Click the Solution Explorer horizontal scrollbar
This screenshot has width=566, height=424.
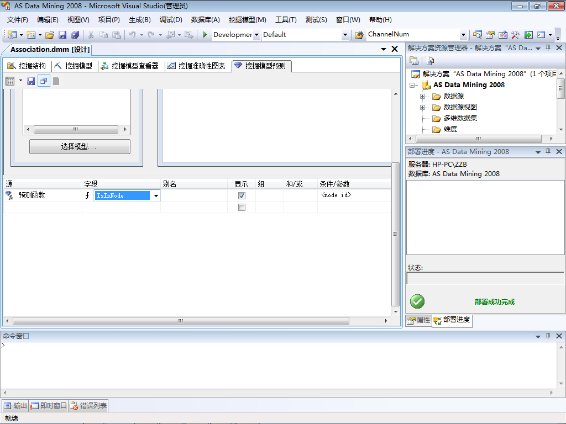click(480, 139)
